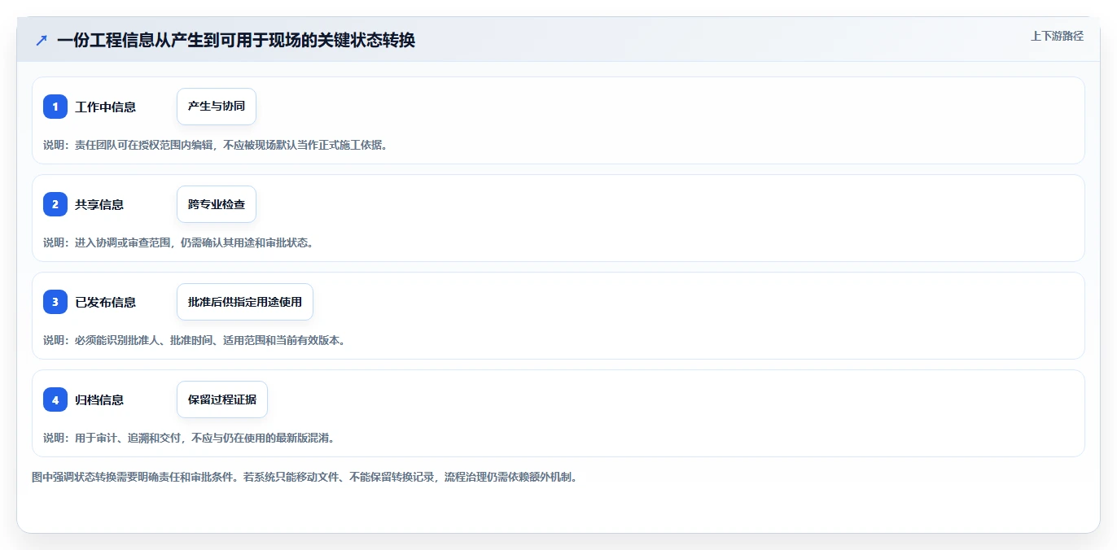Click the heading 一份工程信息从产生到可用于现场的关键状态转换
The width and height of the screenshot is (1117, 550).
coord(236,40)
